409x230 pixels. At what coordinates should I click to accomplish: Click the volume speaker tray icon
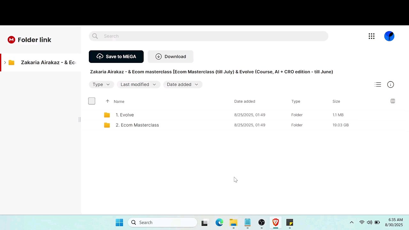[x=369, y=222]
